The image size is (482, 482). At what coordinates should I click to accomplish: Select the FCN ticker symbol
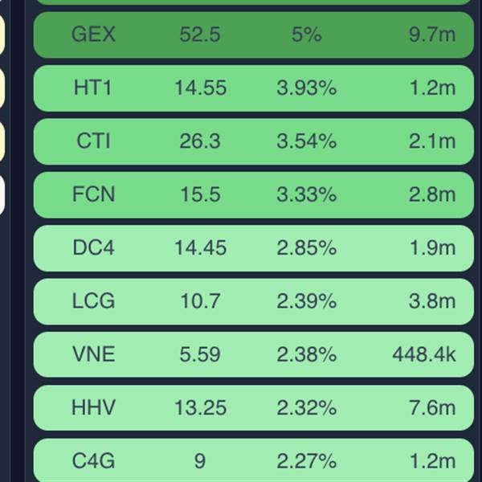(x=93, y=194)
